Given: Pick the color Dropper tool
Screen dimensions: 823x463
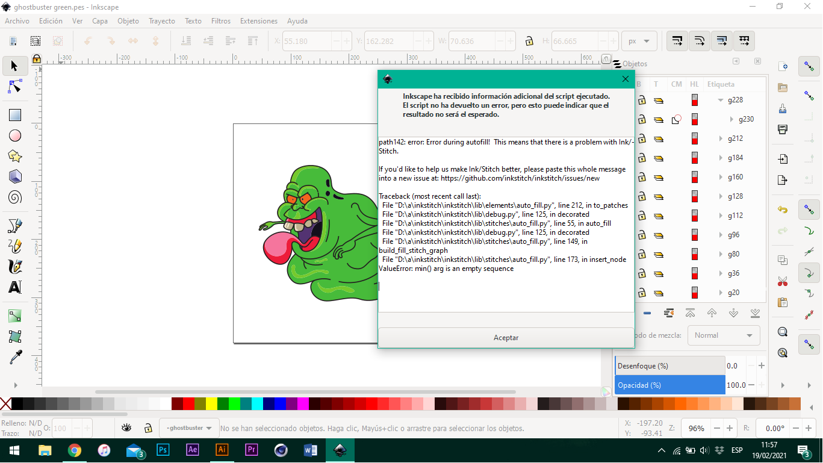Looking at the screenshot, I should (15, 357).
